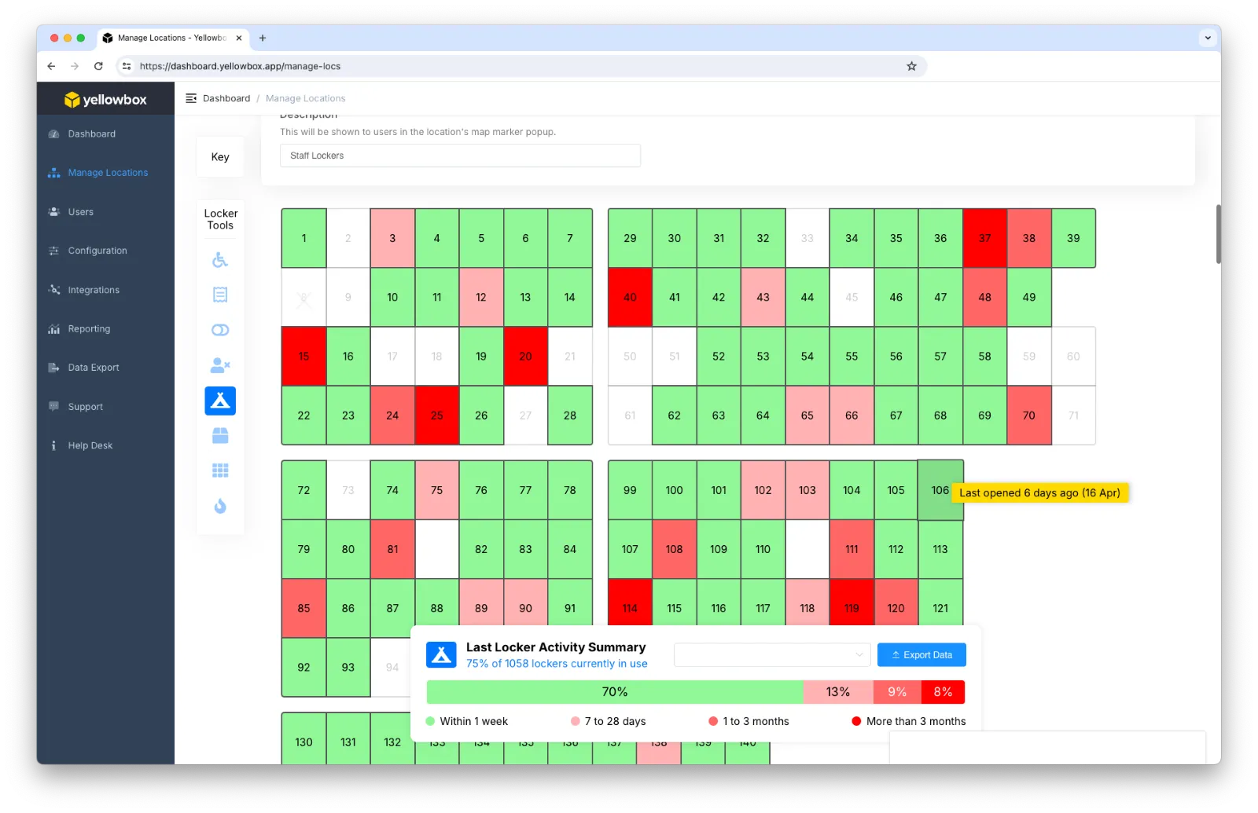The width and height of the screenshot is (1258, 813).
Task: Click the Staff Lockers description field
Action: pos(460,156)
